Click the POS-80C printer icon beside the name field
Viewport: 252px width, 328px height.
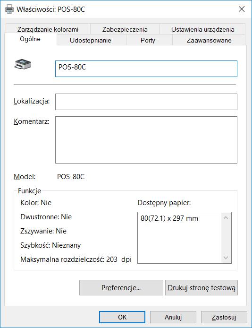23,64
